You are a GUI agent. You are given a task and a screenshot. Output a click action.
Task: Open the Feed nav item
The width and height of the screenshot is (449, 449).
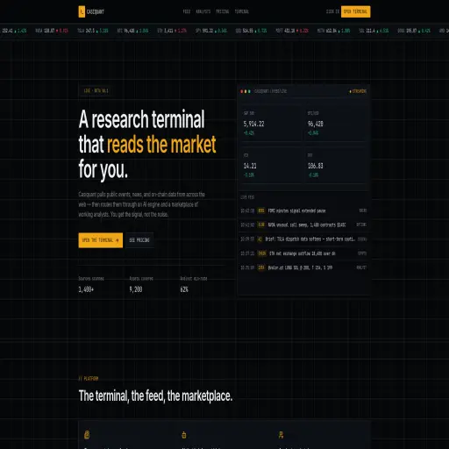click(187, 11)
